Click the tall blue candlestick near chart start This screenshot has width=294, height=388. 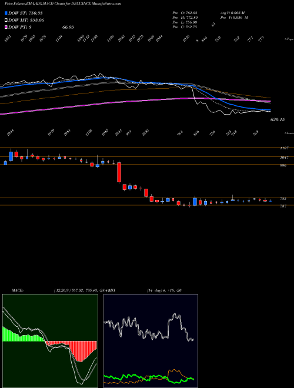[11, 156]
